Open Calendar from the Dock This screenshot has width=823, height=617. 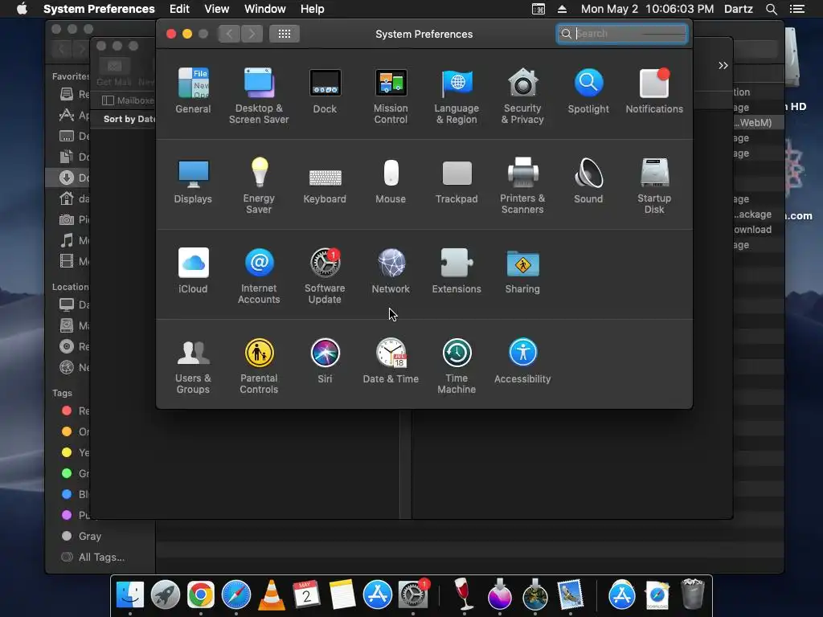(x=306, y=595)
